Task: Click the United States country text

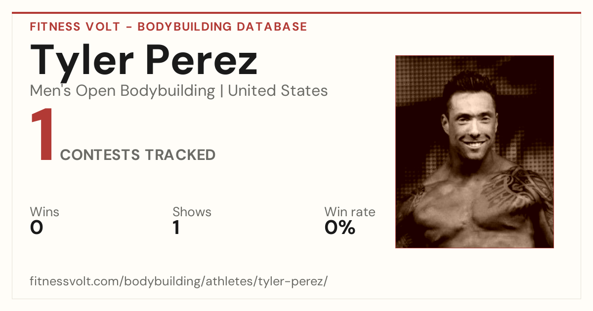Action: point(278,91)
